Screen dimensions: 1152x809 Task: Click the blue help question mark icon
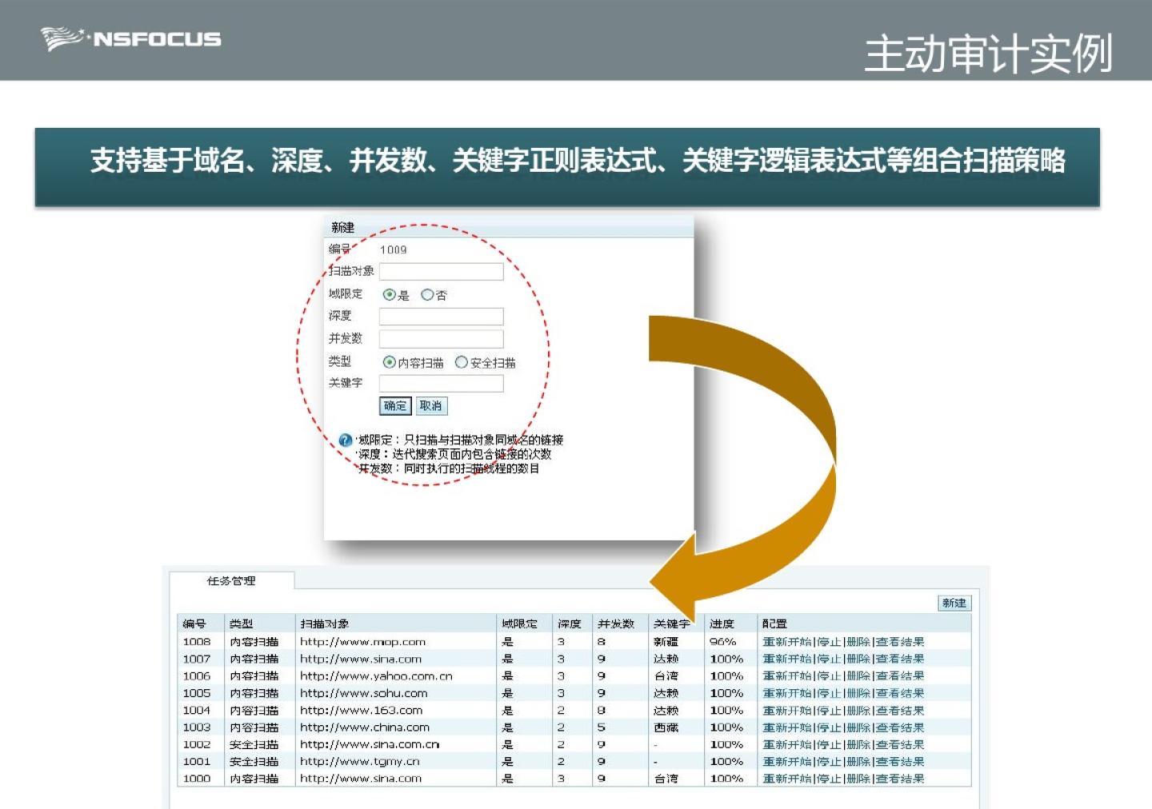[x=346, y=440]
